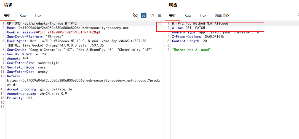The width and height of the screenshot is (299, 139).
Task: Open the hamburger menu in request toolbar
Action: pos(160,15)
